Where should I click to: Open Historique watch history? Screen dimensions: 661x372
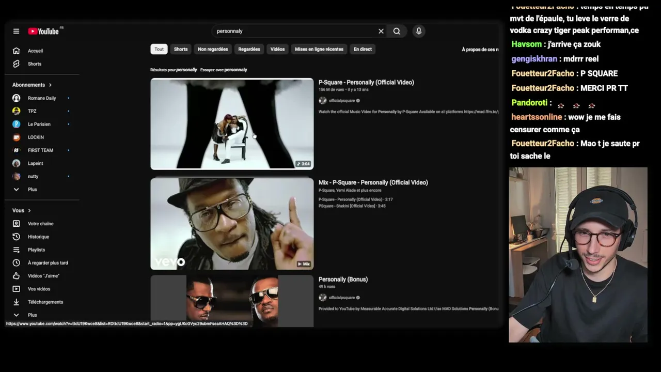tap(38, 237)
